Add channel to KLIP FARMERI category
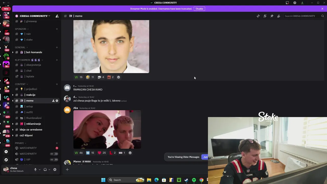 pos(57,60)
